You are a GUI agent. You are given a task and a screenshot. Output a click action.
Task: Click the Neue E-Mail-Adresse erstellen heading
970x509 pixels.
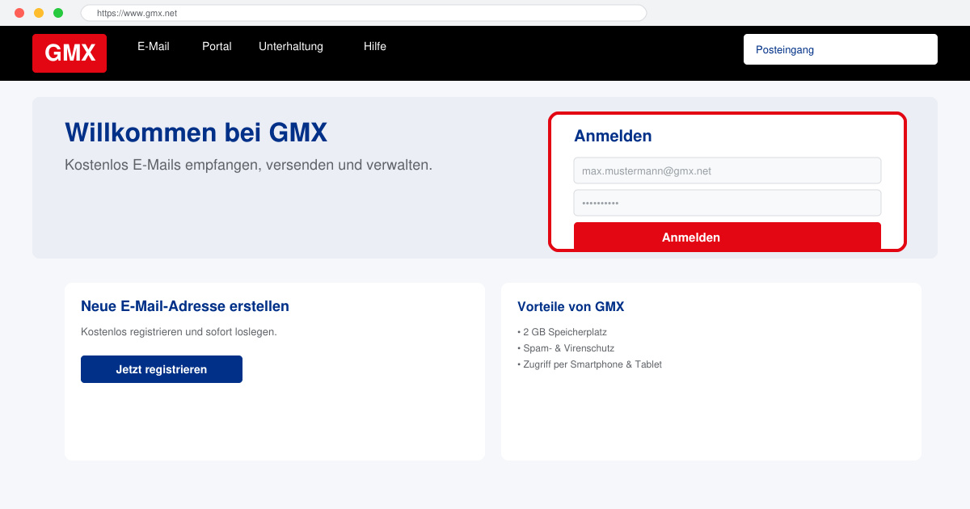[x=185, y=306]
